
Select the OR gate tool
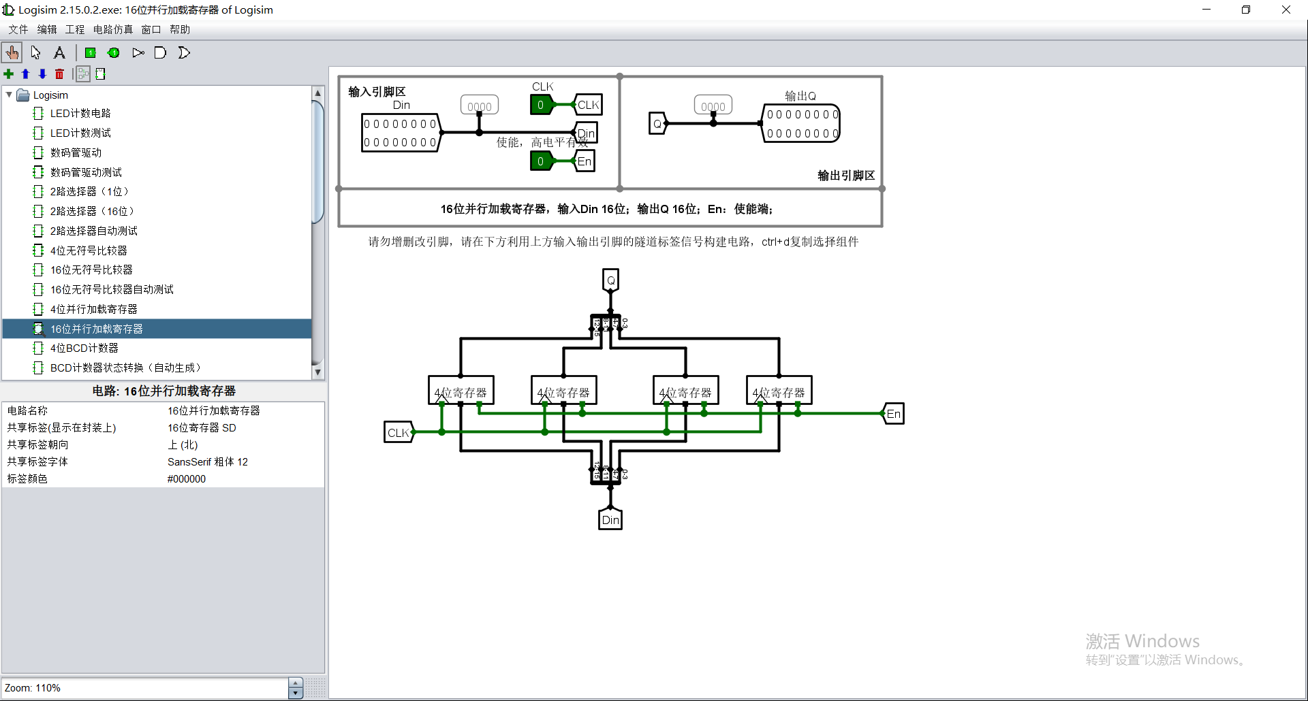tap(184, 52)
